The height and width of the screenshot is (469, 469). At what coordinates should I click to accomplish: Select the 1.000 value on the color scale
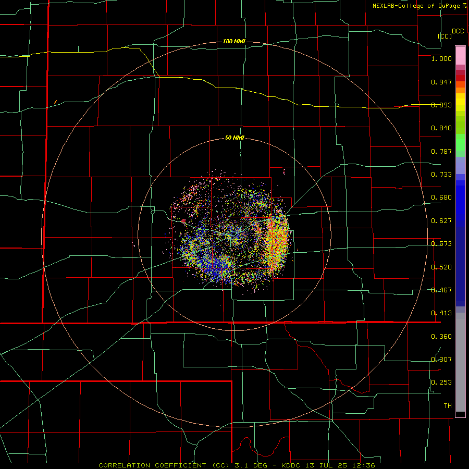tap(441, 58)
